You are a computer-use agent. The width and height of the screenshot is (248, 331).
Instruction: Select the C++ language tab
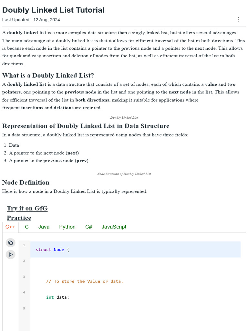10,227
